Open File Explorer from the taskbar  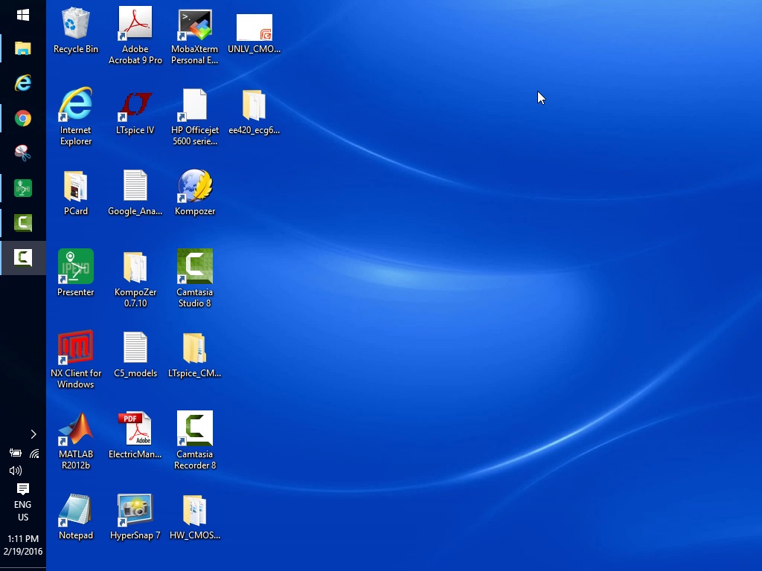point(23,49)
